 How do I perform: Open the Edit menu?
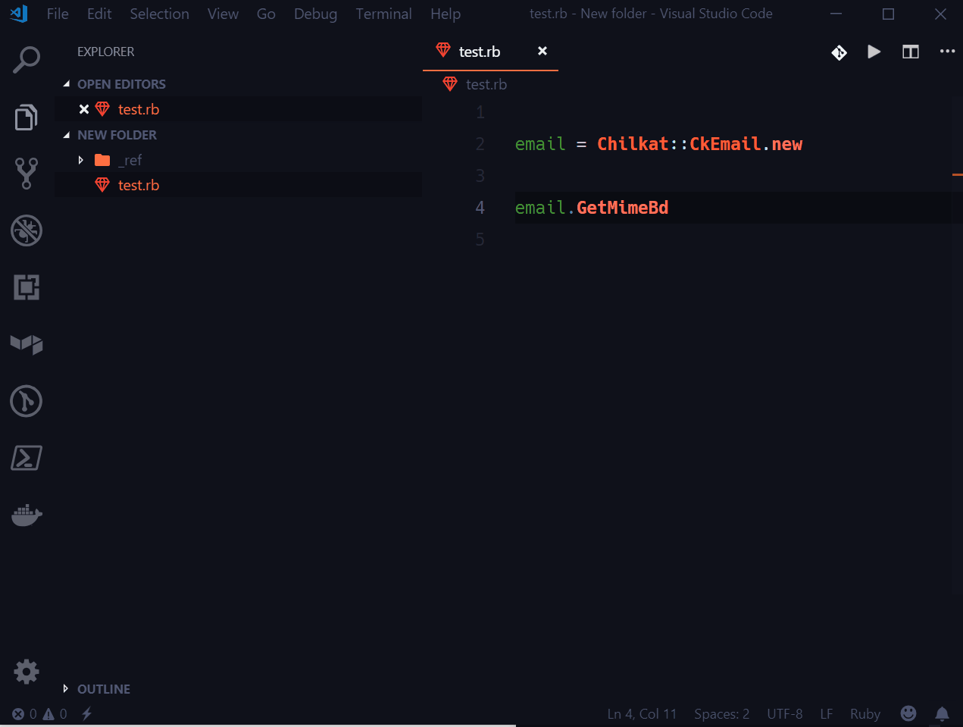point(99,14)
